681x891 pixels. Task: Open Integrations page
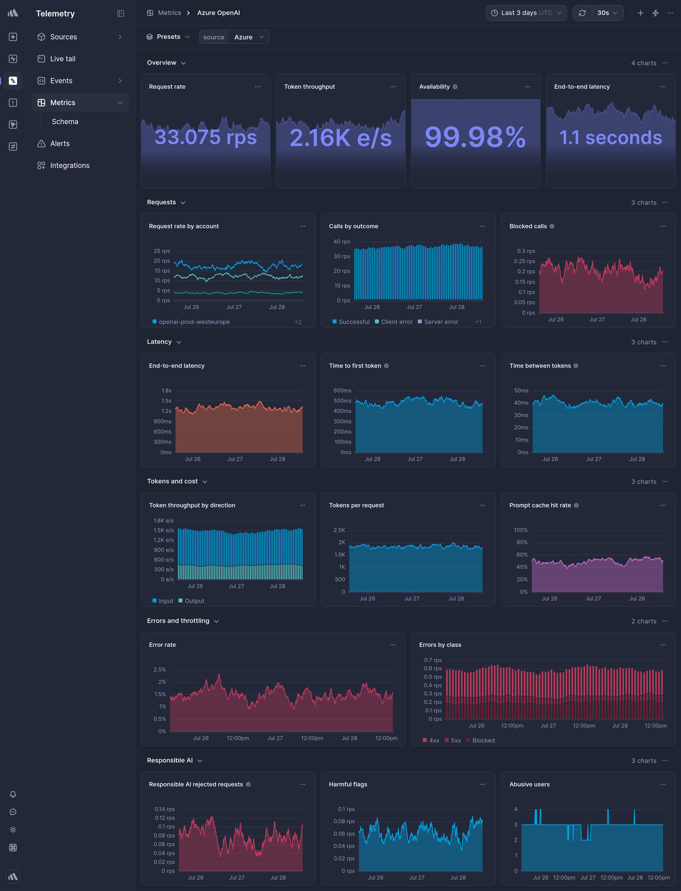click(x=80, y=166)
